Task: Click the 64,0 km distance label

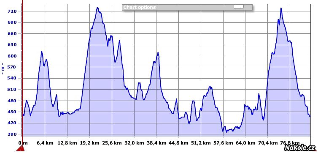Action: (246, 143)
